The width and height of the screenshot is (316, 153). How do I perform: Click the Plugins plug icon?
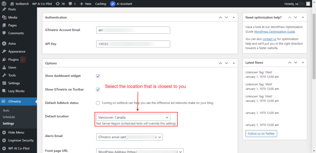pos(4,60)
